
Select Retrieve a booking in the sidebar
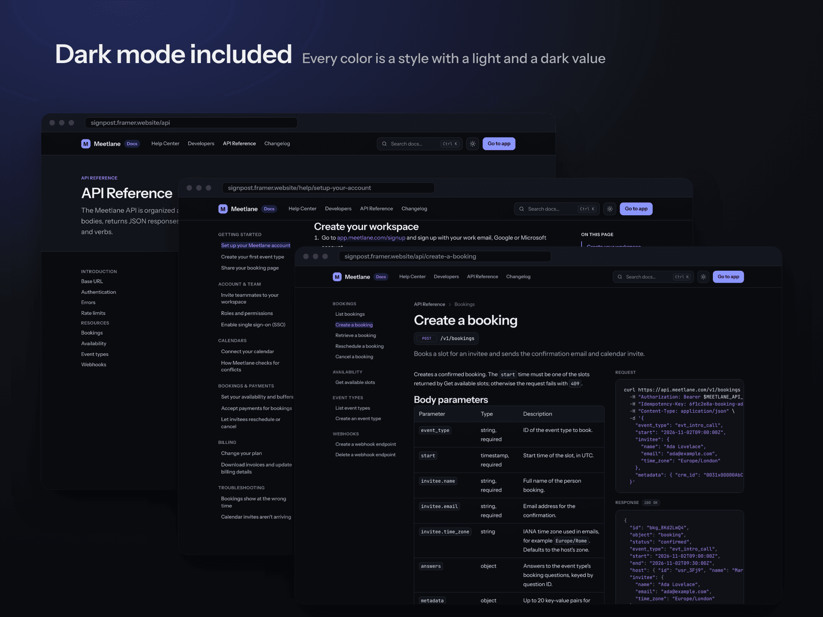tap(356, 335)
